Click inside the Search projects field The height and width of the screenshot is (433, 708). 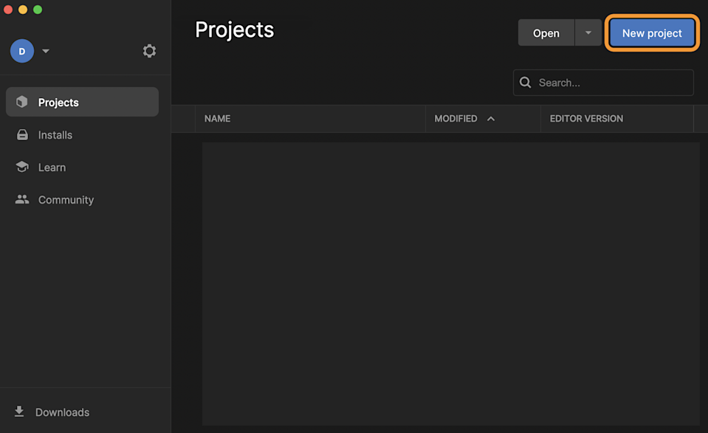click(x=605, y=82)
